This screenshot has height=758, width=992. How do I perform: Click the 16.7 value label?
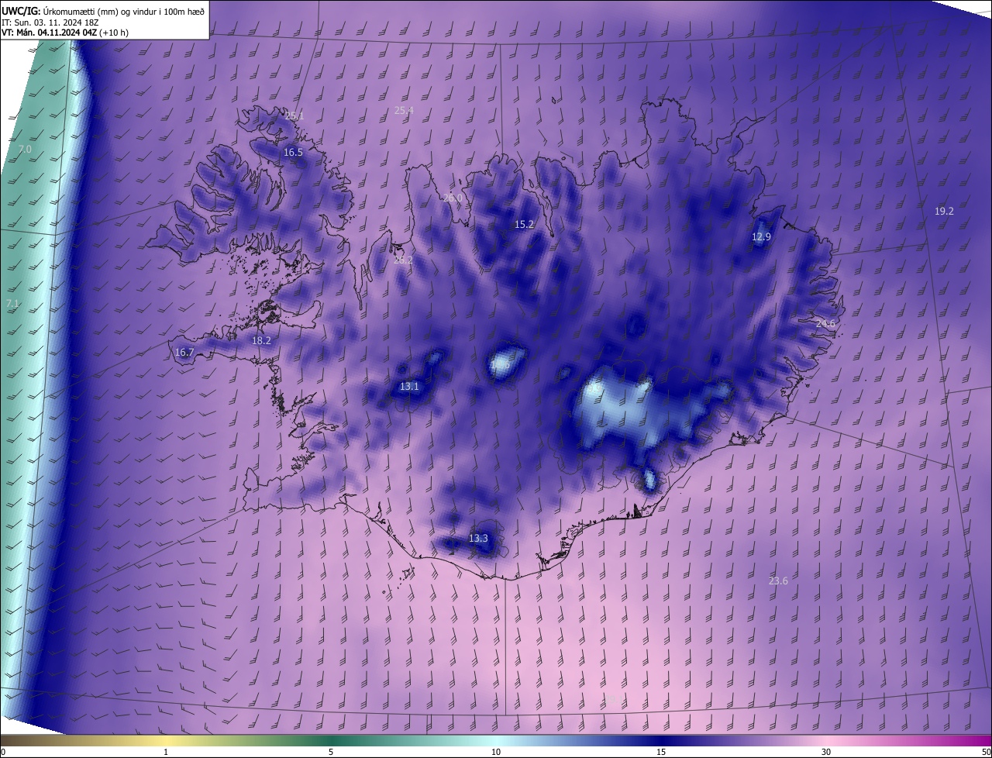[184, 353]
